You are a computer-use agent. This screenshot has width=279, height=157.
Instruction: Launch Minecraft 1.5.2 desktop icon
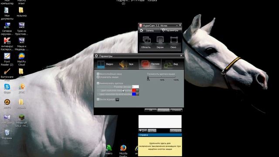[x=21, y=121]
